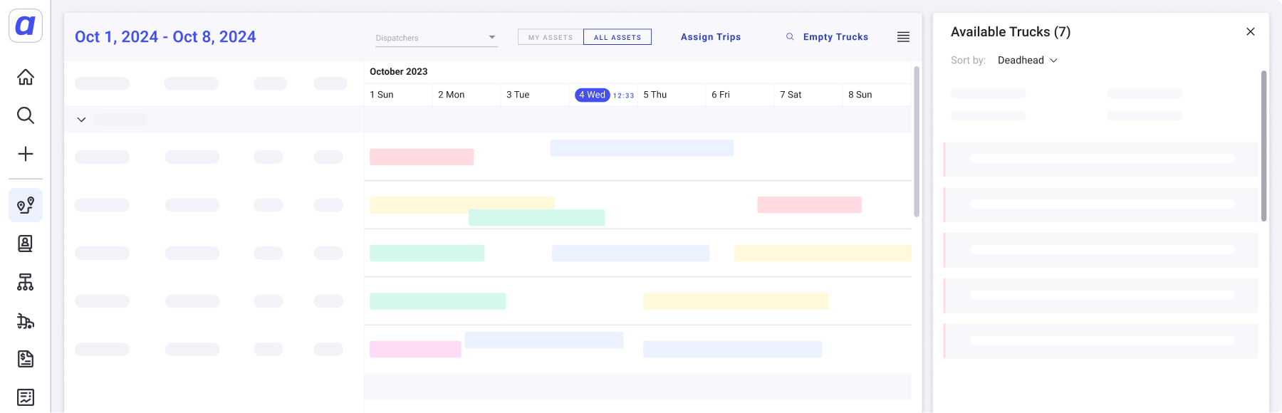Click the Available Trucks panel scrollbar
1282x413 pixels.
pyautogui.click(x=1263, y=146)
